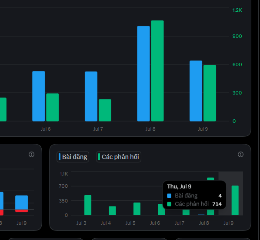This screenshot has width=260, height=240.
Task: Open info icon on posts and replies chart
Action: coord(240,155)
